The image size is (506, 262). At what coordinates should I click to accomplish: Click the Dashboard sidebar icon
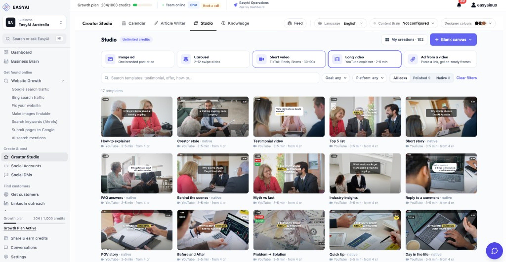point(6,52)
